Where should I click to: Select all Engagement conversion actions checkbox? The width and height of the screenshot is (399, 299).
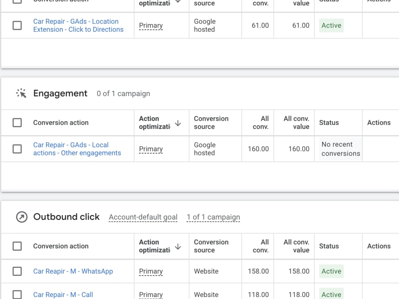pos(17,122)
